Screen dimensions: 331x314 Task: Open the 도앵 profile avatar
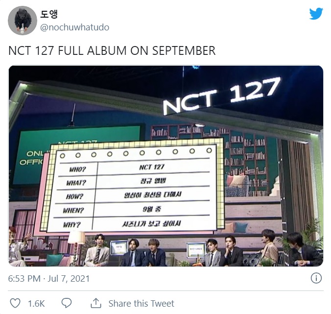coord(23,20)
